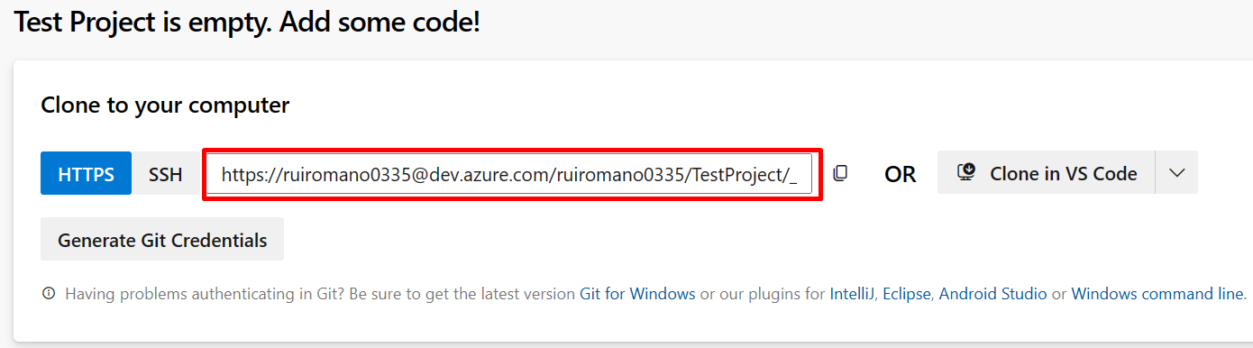Click the 'Test Project is empty' heading
The image size is (1253, 348).
(247, 22)
